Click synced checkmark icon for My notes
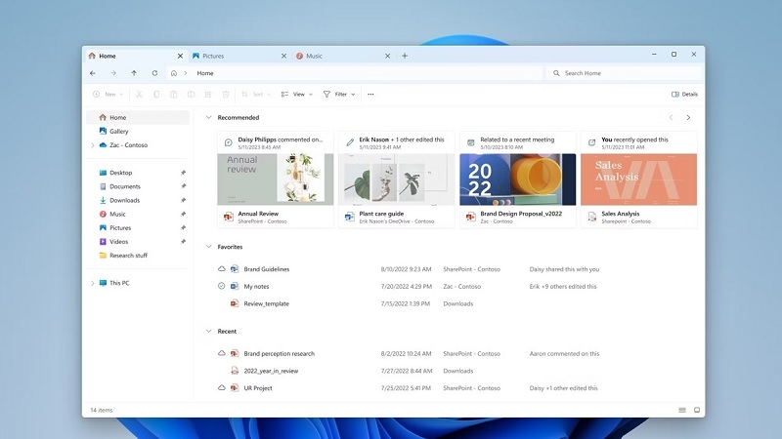 (x=222, y=286)
